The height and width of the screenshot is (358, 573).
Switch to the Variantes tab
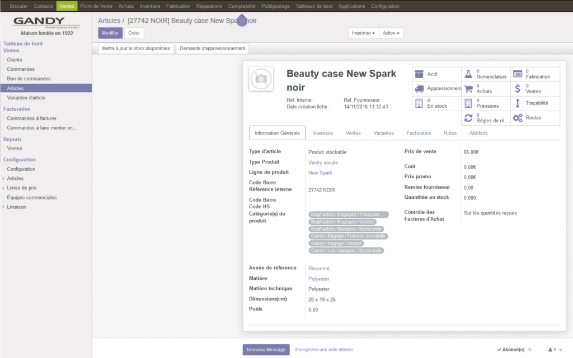384,133
